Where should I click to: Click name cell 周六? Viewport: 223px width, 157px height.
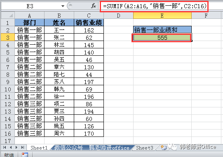59,133
